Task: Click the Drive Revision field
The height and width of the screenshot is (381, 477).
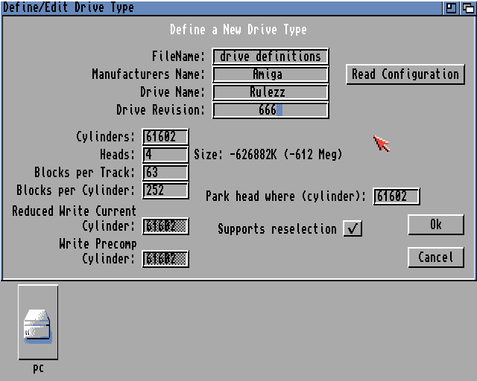Action: click(271, 110)
